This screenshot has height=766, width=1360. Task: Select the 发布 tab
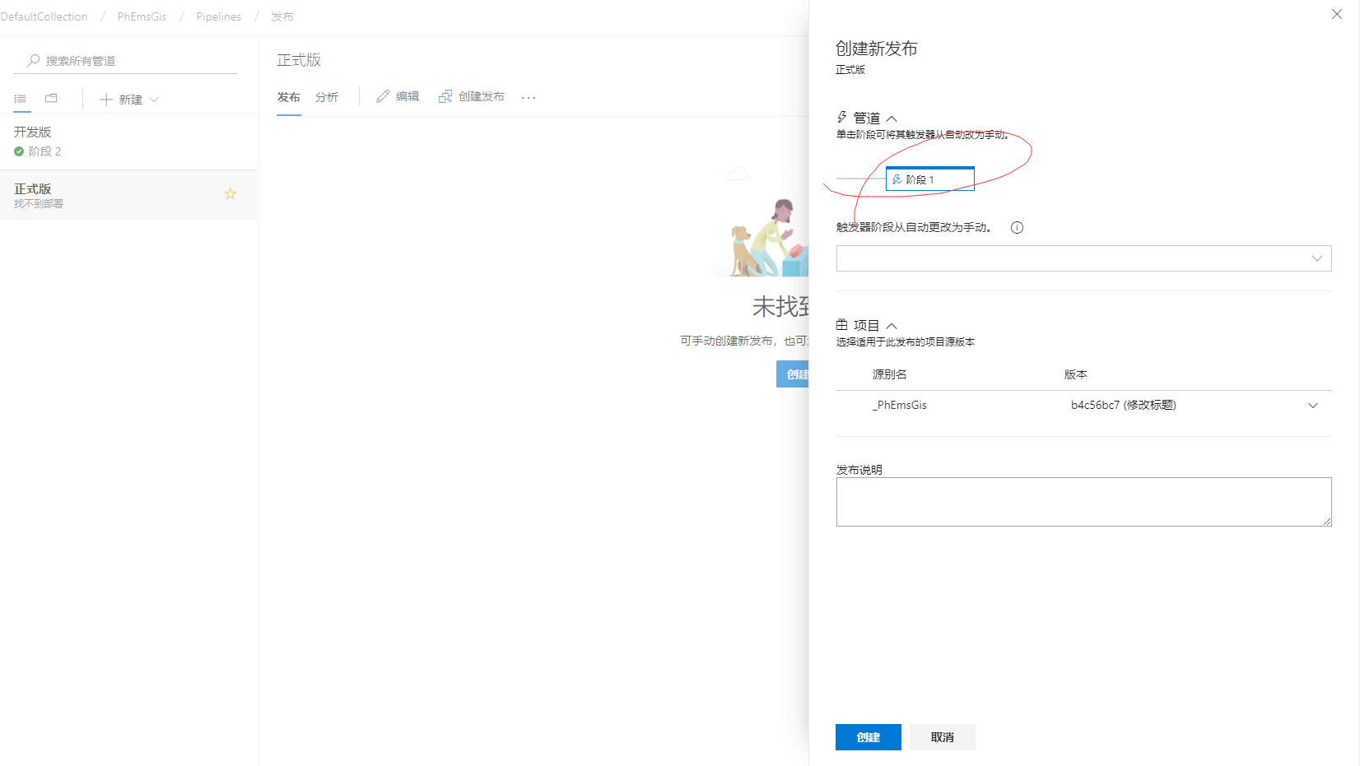(x=288, y=97)
